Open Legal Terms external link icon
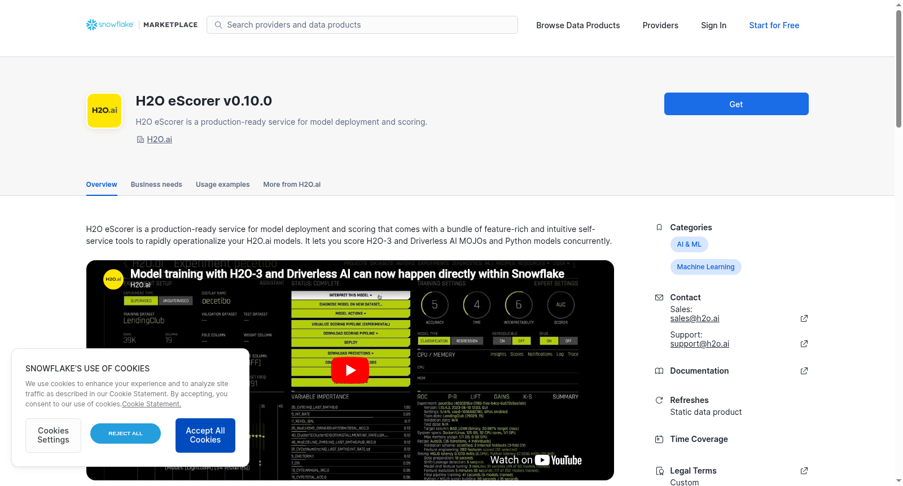This screenshot has height=486, width=903. (804, 471)
